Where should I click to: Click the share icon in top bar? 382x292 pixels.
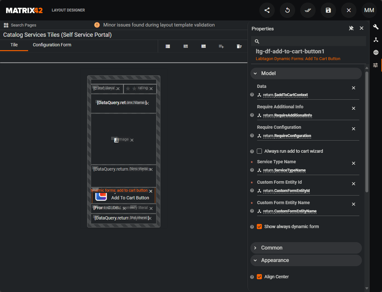point(267,10)
